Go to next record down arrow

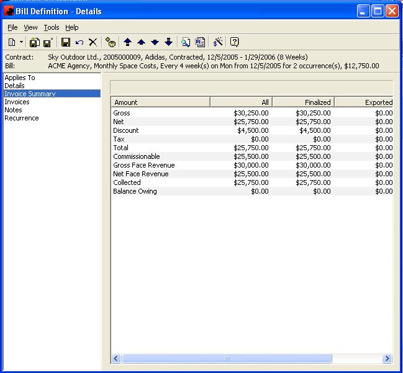point(155,42)
